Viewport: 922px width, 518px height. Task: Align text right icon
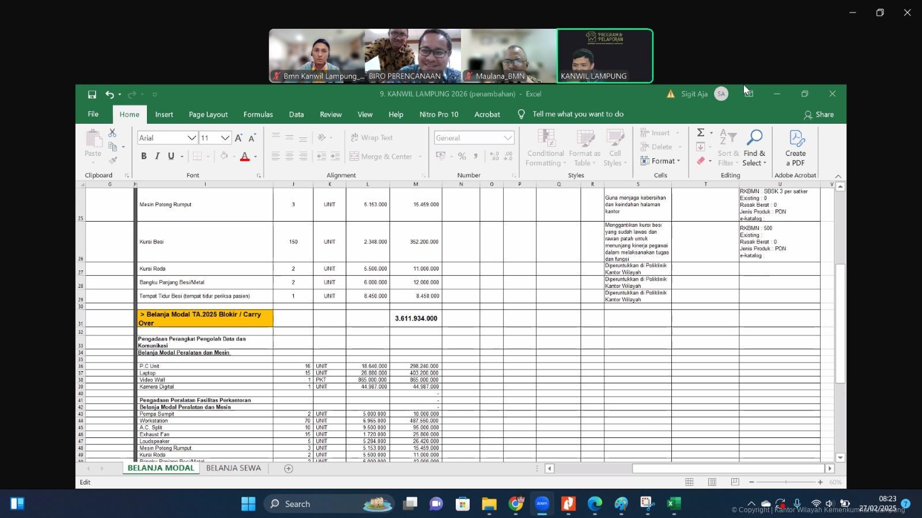303,156
